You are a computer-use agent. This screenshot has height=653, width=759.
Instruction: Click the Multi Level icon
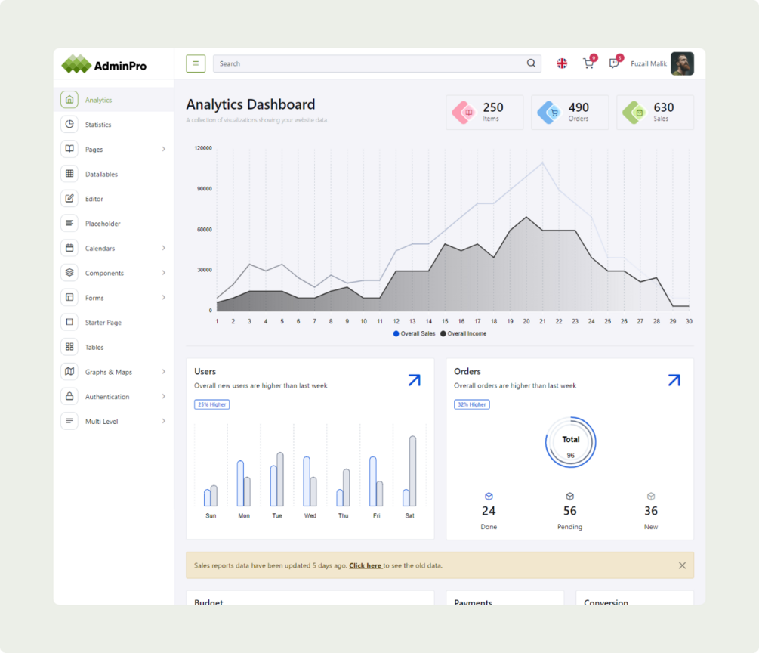point(69,420)
